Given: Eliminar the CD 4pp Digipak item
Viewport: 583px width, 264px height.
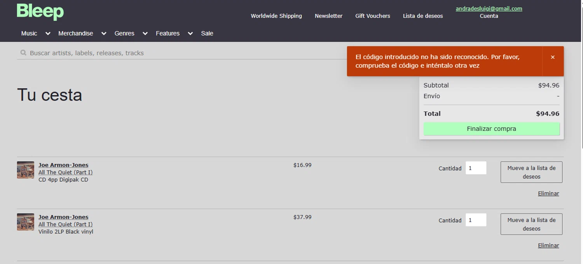Looking at the screenshot, I should point(548,193).
